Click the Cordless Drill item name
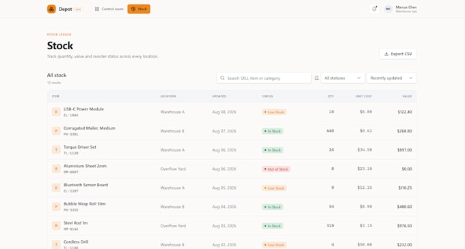465x249 pixels. [76, 242]
